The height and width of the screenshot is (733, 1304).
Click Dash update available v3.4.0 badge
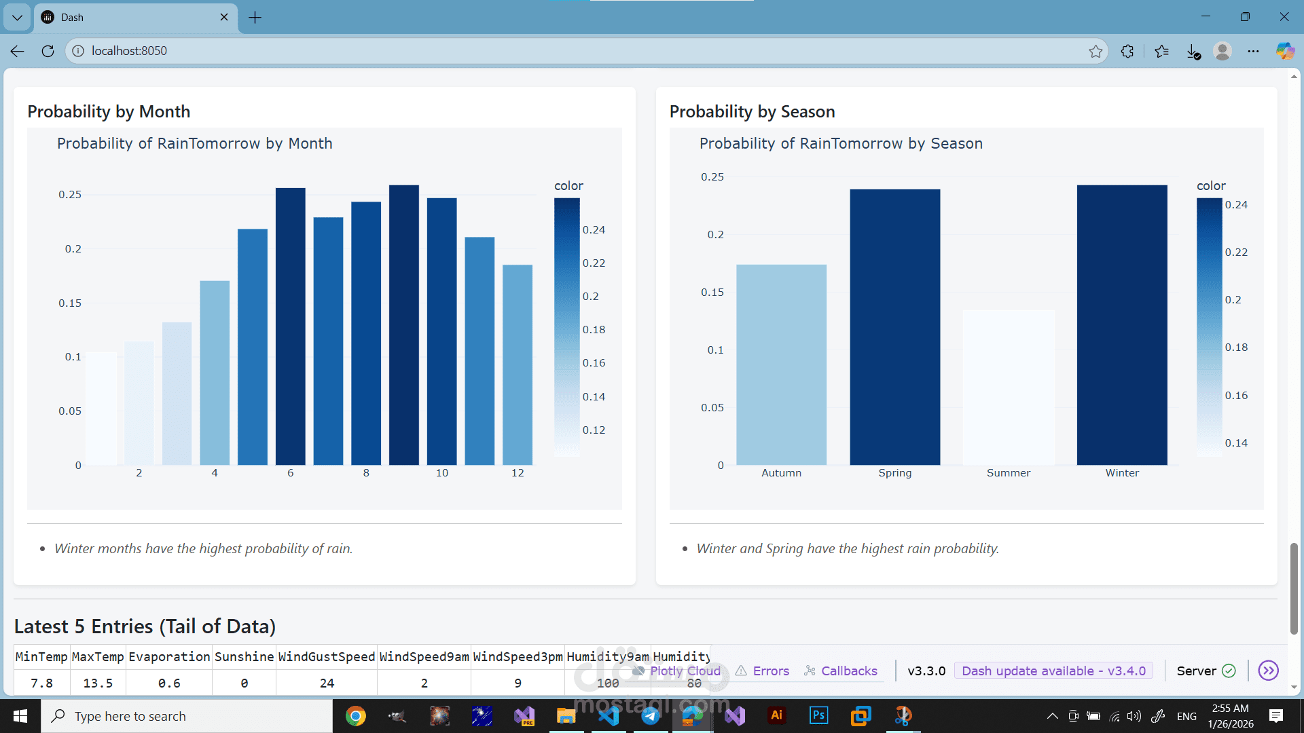point(1053,671)
